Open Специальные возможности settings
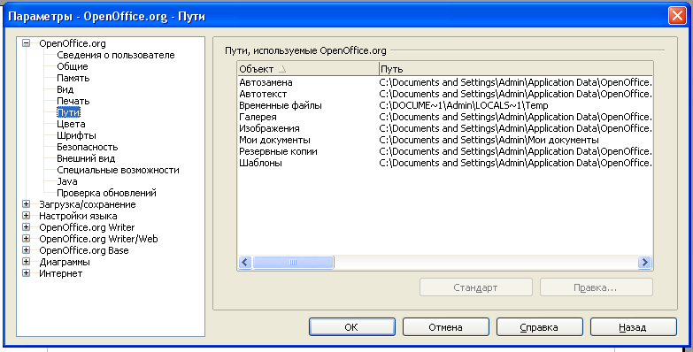Image resolution: width=693 pixels, height=352 pixels. [118, 170]
